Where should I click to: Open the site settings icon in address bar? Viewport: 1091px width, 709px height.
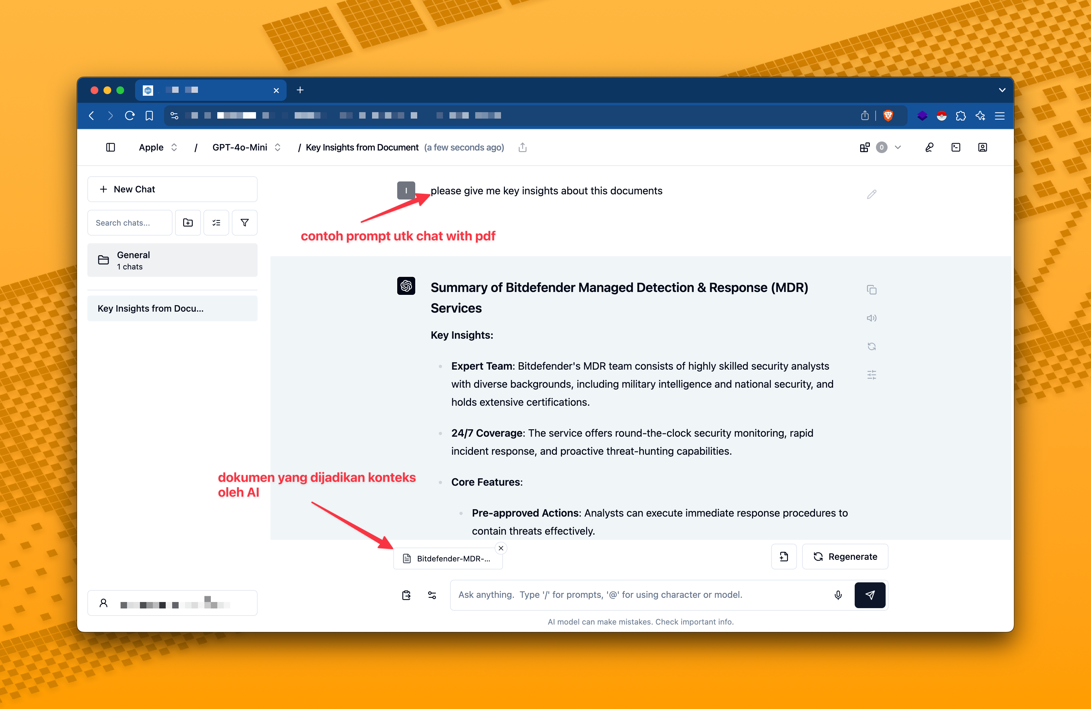[x=174, y=115]
